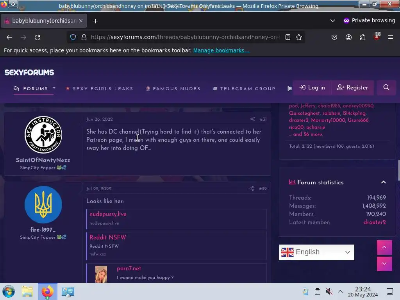Go back with the browser back arrow
Viewport: 400px width, 300px height.
coord(9,37)
